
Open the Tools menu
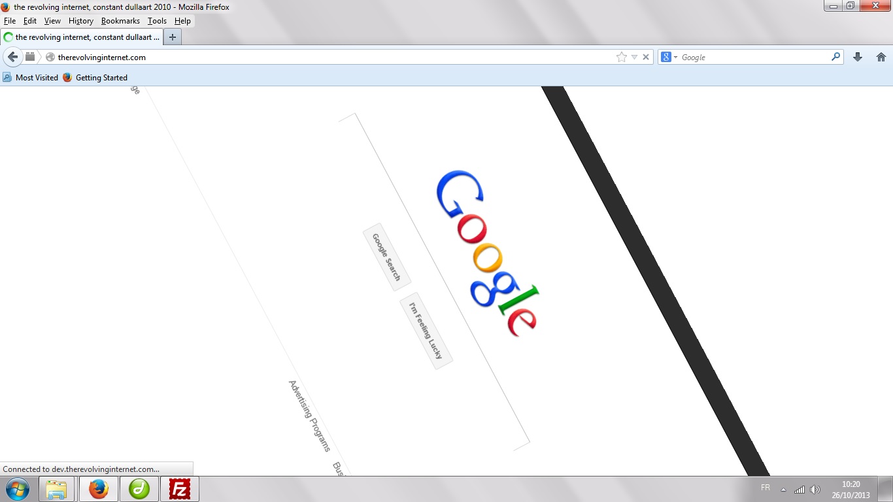(157, 21)
